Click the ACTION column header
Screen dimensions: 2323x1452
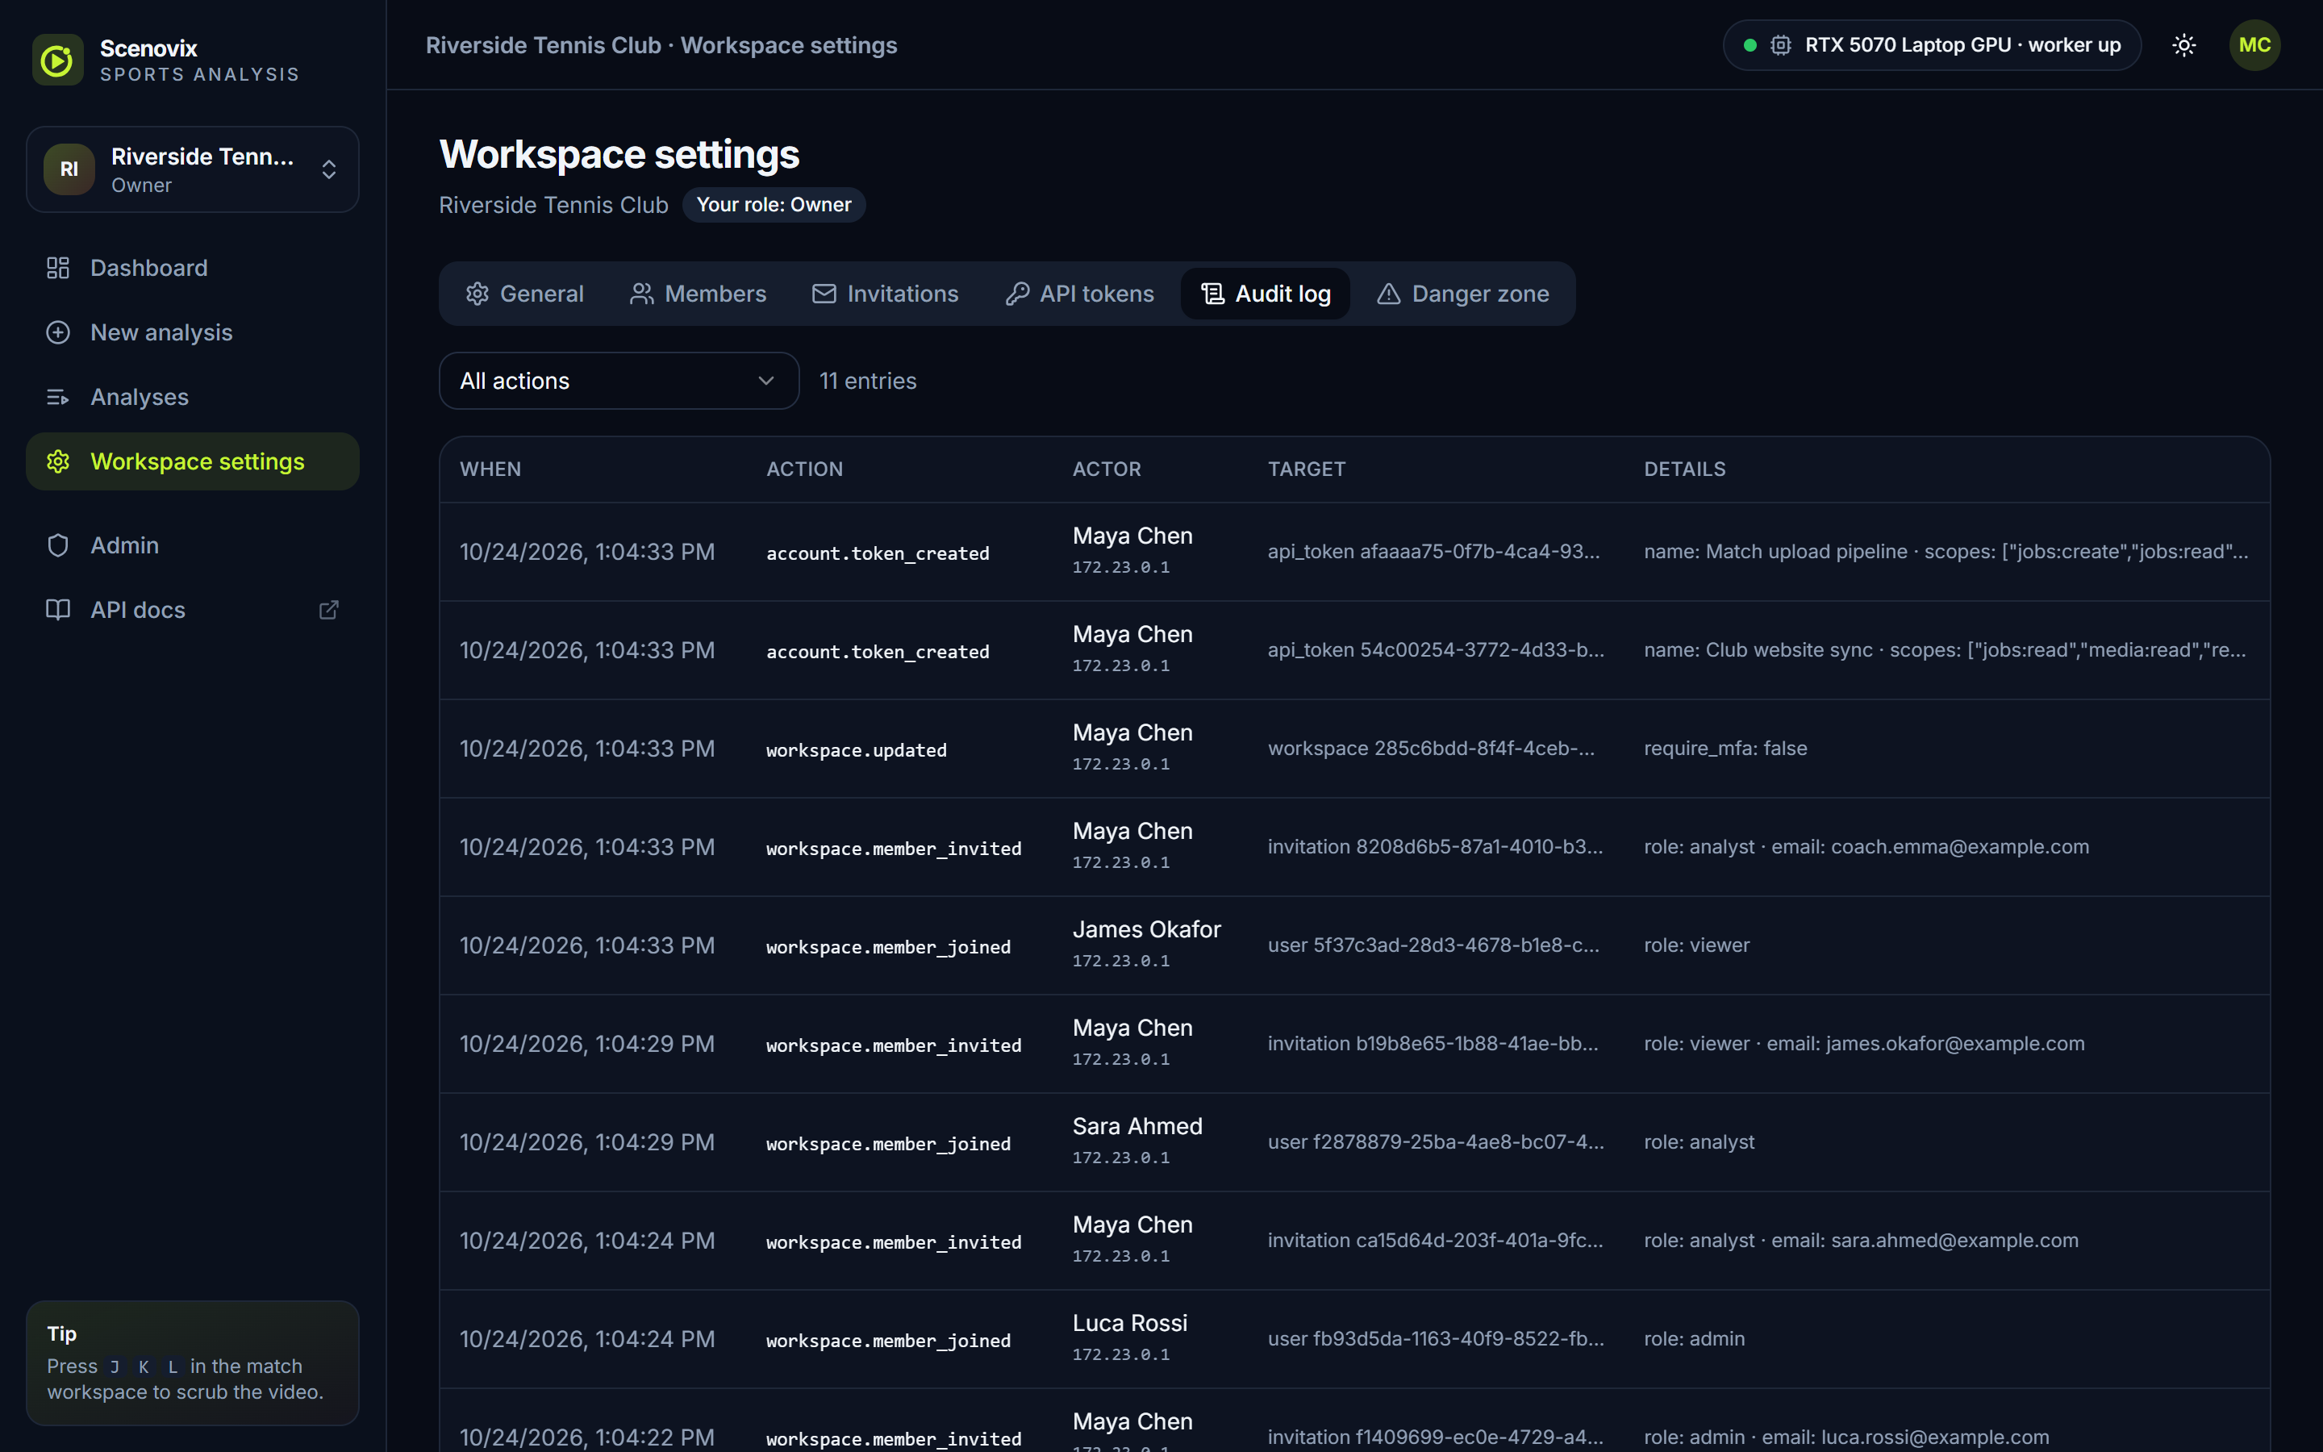[x=804, y=469]
